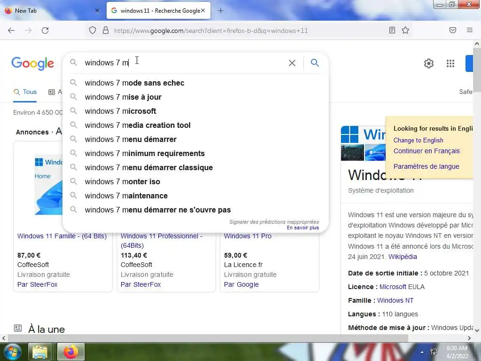The width and height of the screenshot is (481, 361).
Task: Go back with the browser back arrow
Action: [11, 31]
